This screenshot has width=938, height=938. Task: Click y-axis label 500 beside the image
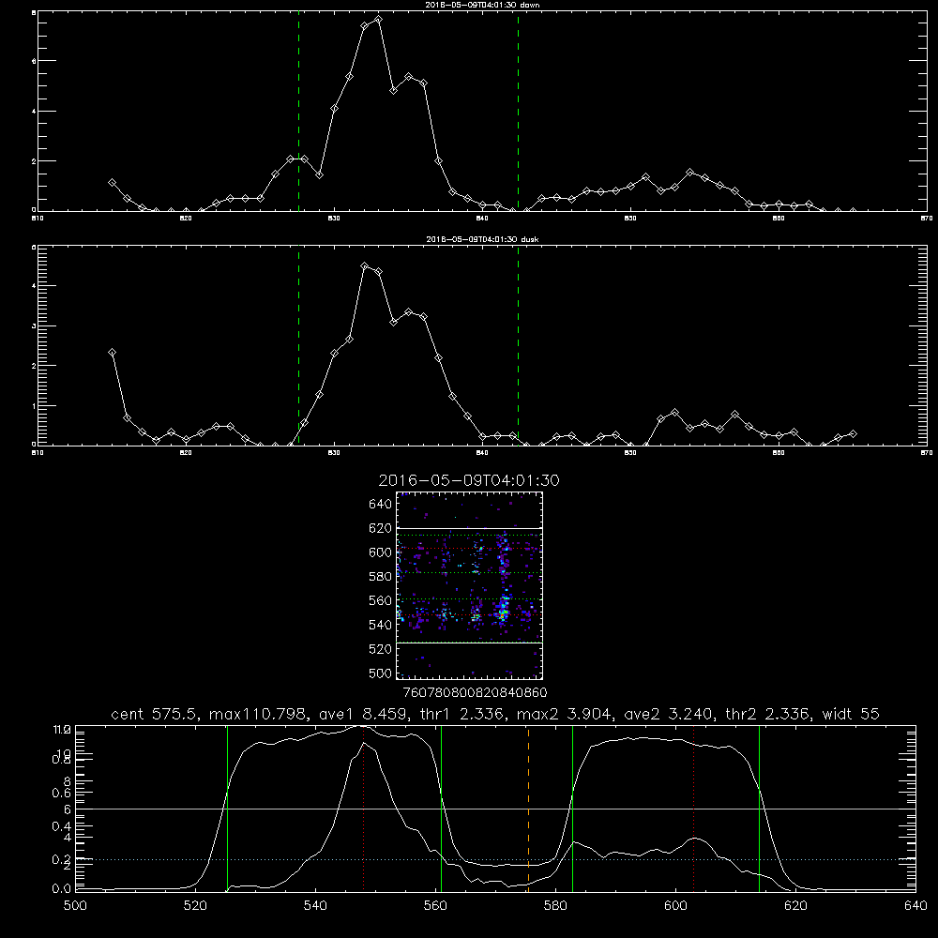[x=381, y=673]
